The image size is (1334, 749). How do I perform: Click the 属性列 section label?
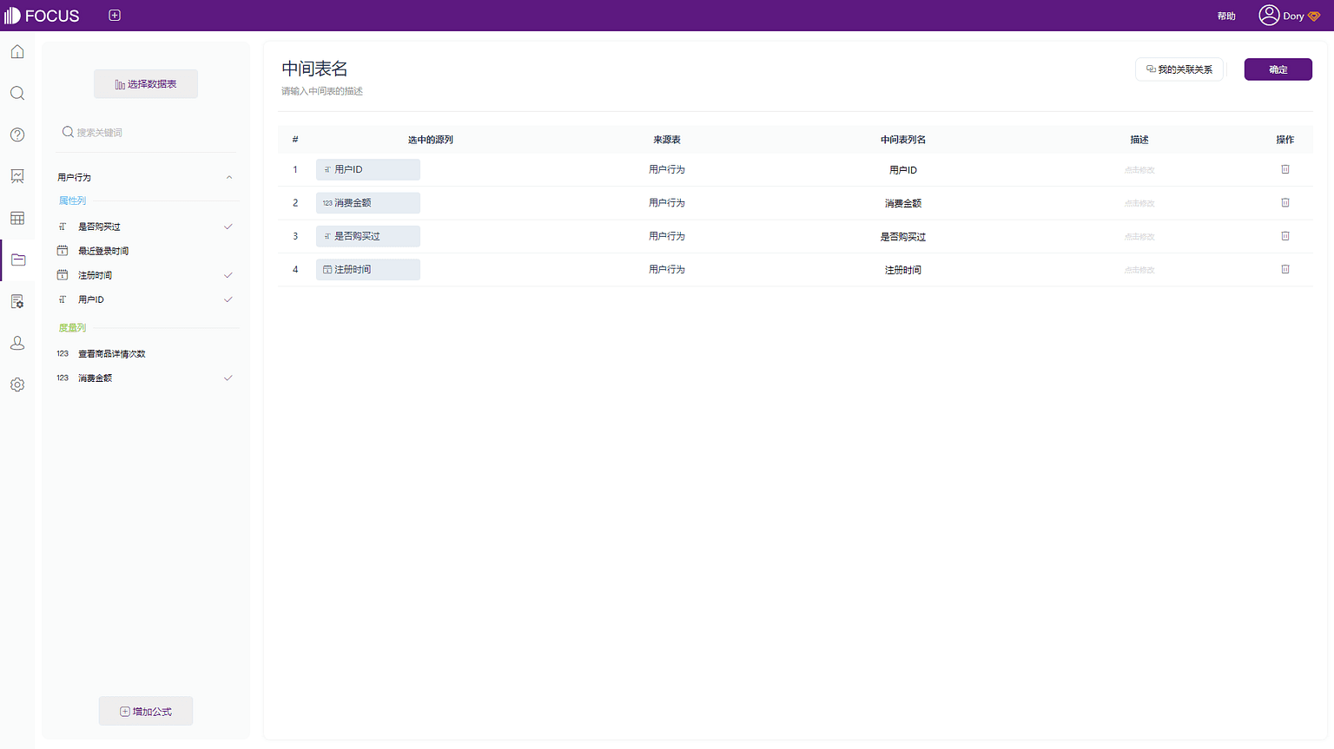coord(72,200)
